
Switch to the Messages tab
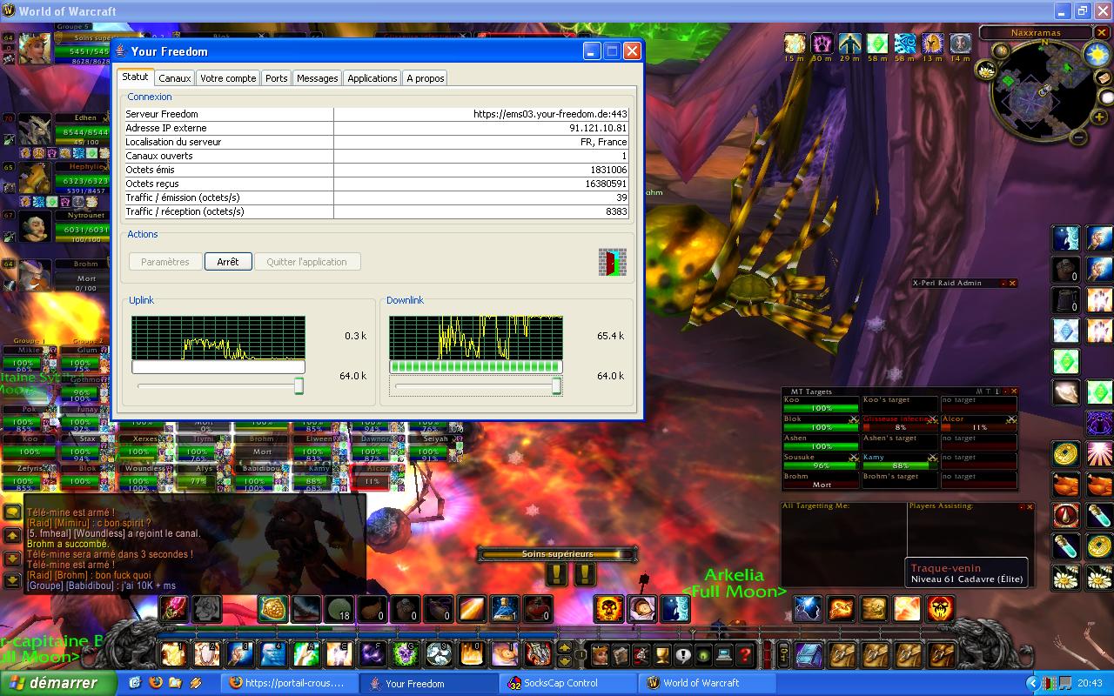click(317, 78)
